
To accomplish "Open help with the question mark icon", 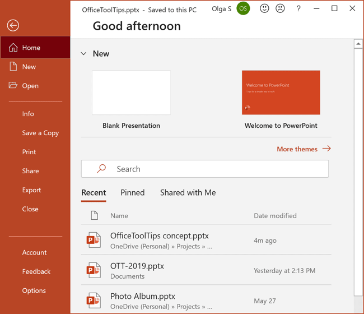I will pos(298,9).
